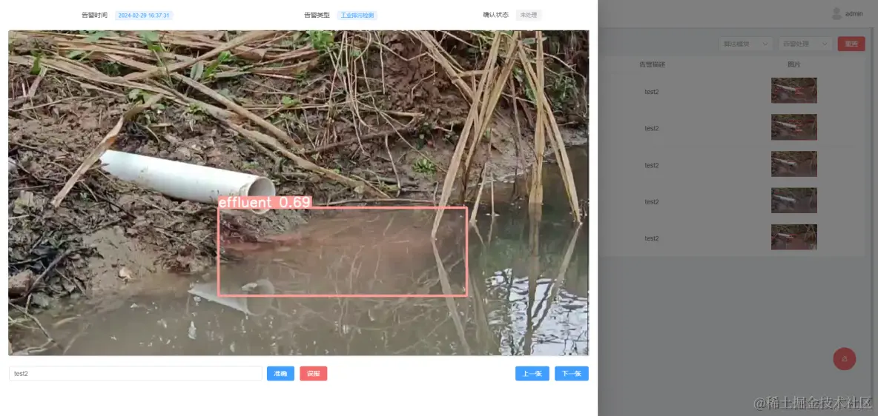Open the fifth row's alert thumbnail
This screenshot has width=878, height=416.
pyautogui.click(x=794, y=237)
